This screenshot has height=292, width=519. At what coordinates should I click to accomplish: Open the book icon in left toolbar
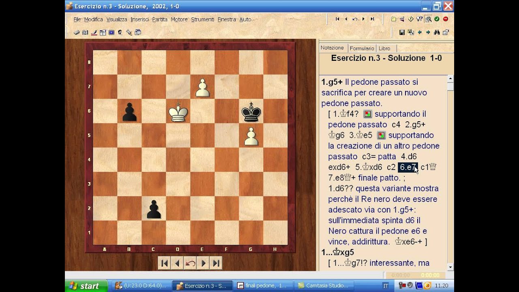[x=85, y=32]
